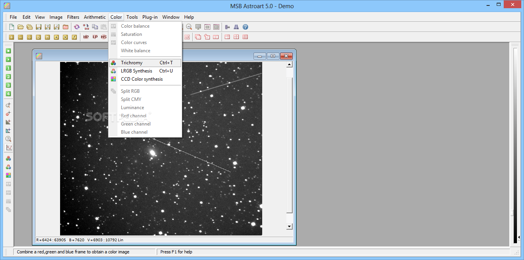Screen dimensions: 524x260
Task: Open help via blue question mark icon
Action: click(x=245, y=27)
